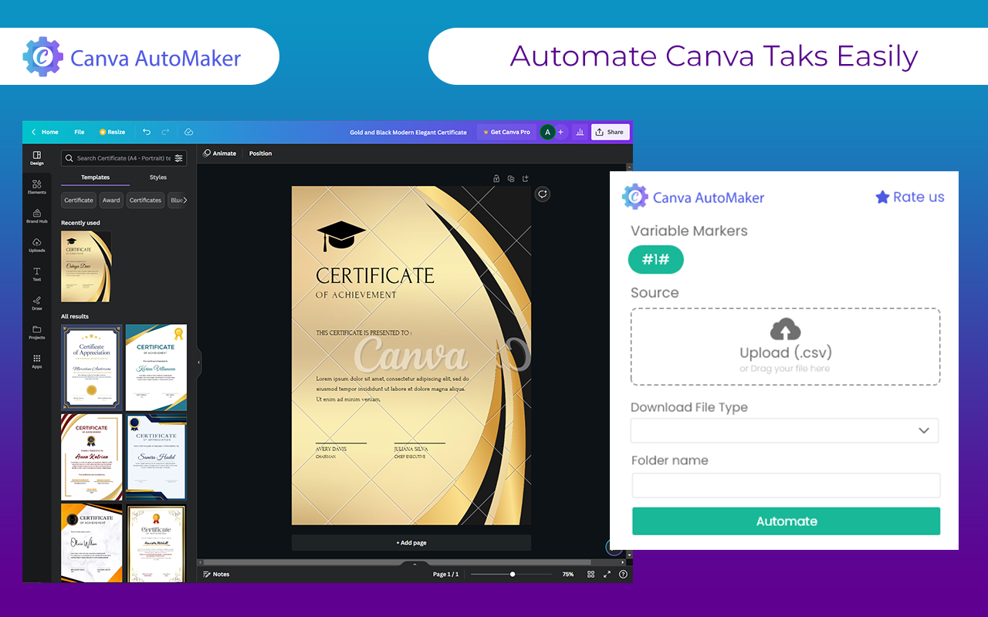Click Get Canva Pro button
The image size is (988, 617).
[x=506, y=132]
